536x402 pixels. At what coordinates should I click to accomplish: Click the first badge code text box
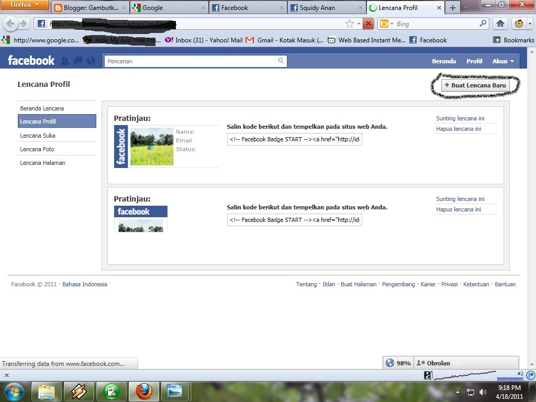click(294, 139)
